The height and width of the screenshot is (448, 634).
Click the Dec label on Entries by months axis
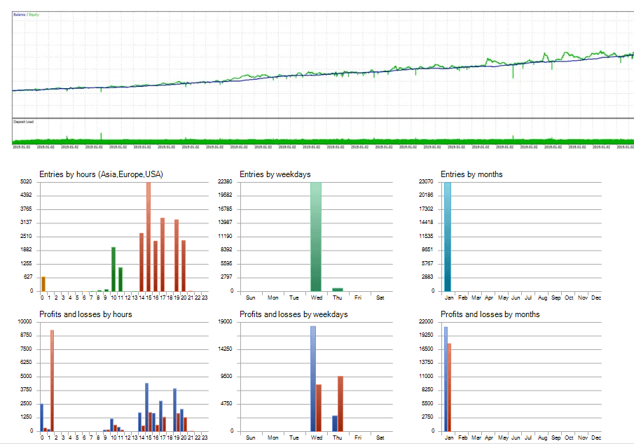pyautogui.click(x=596, y=297)
